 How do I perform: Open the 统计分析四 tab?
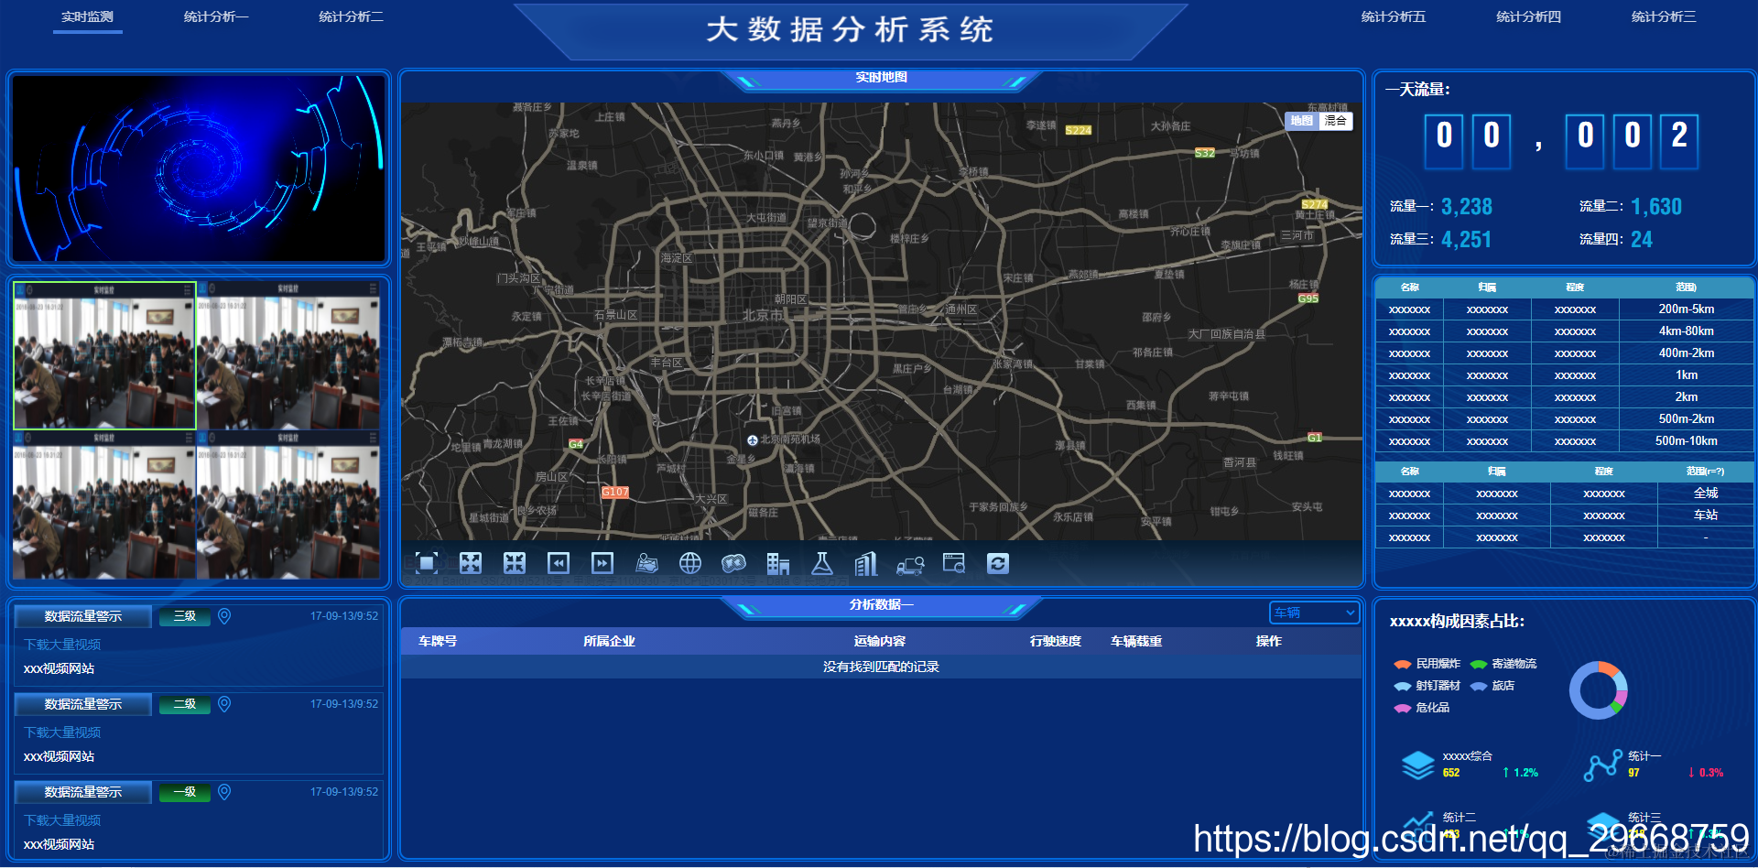[1529, 16]
